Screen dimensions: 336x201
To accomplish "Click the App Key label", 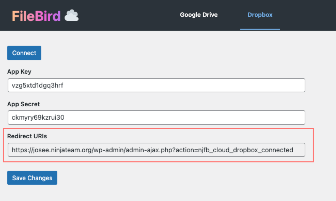I will pos(19,72).
